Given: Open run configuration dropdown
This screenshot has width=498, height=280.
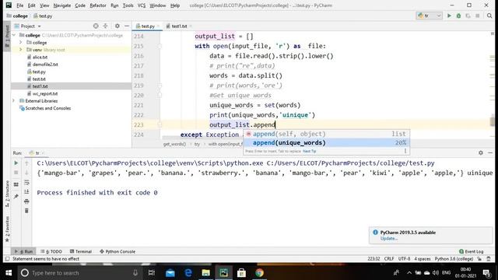Looking at the screenshot, I should [429, 16].
